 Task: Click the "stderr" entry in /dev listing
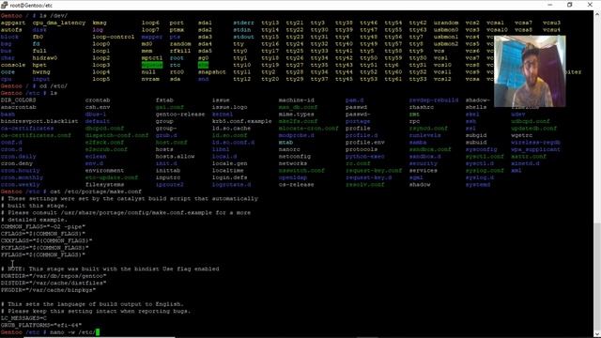coord(243,23)
